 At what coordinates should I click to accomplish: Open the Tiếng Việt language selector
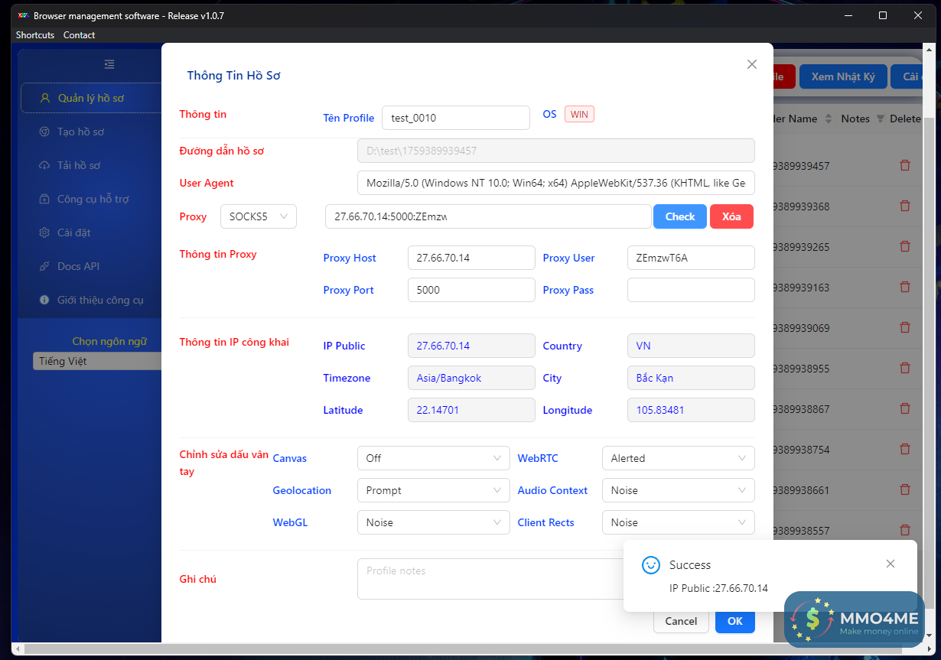97,361
